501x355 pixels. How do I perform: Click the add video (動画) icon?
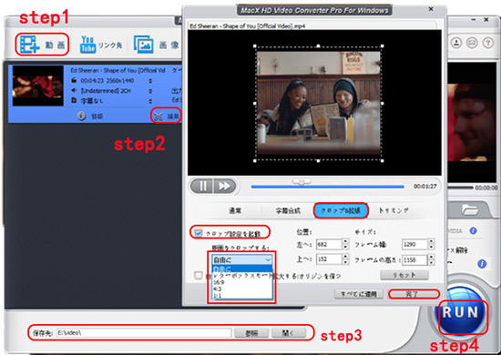click(x=29, y=45)
